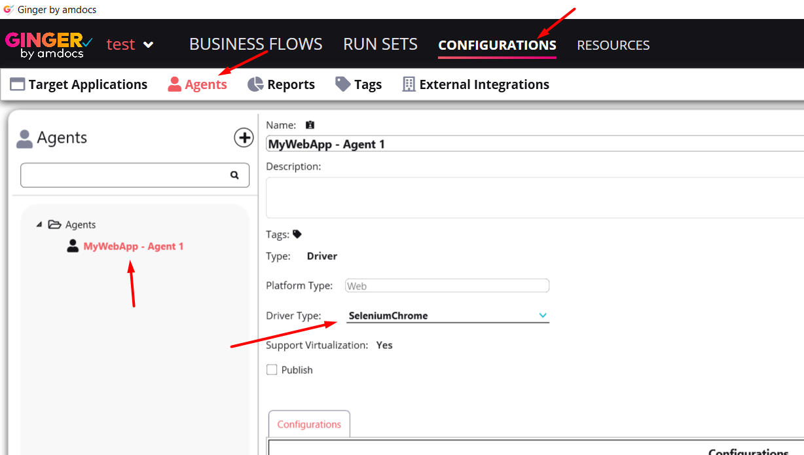Select MyWebApp - Agent 1 in tree
This screenshot has height=455, width=804.
click(x=133, y=246)
